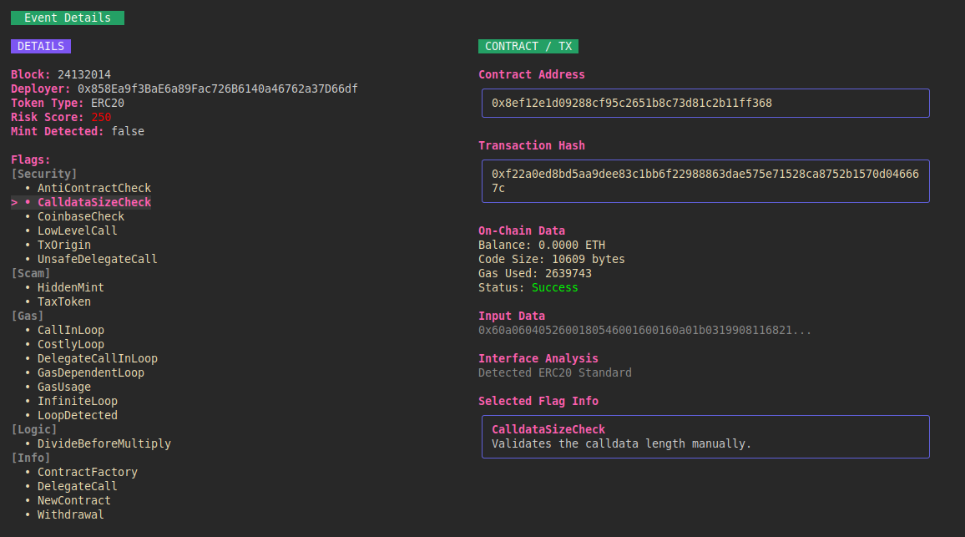Select the DivideBeforeMultiply logic flag
Screen dimensions: 965x537
104,443
